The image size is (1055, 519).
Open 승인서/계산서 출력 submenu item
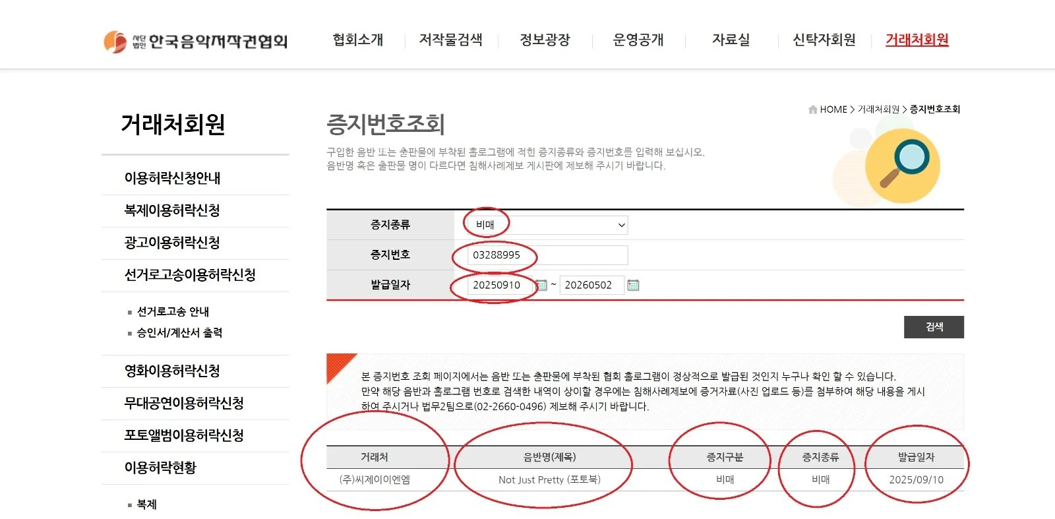179,333
